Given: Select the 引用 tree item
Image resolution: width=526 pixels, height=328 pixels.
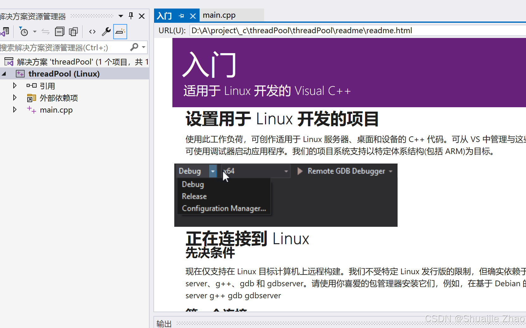Looking at the screenshot, I should (x=47, y=86).
